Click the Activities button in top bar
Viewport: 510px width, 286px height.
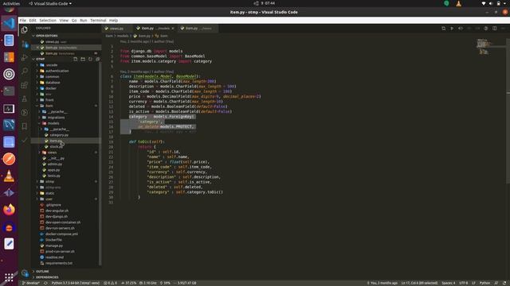(x=11, y=3)
